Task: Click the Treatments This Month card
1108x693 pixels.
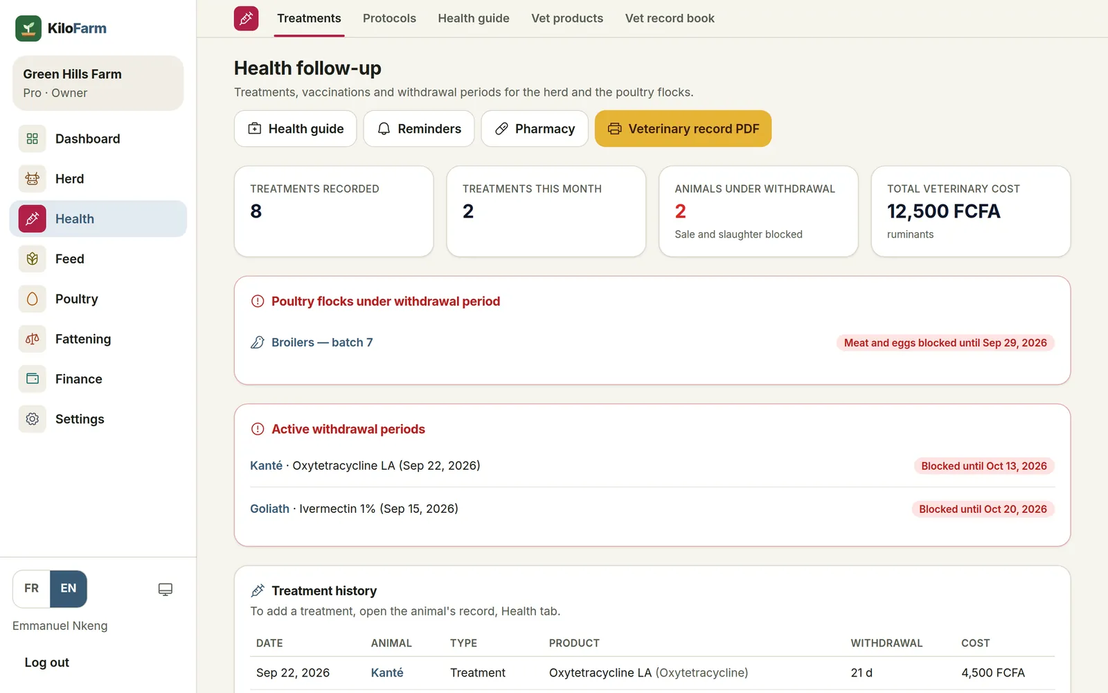Action: tap(546, 211)
